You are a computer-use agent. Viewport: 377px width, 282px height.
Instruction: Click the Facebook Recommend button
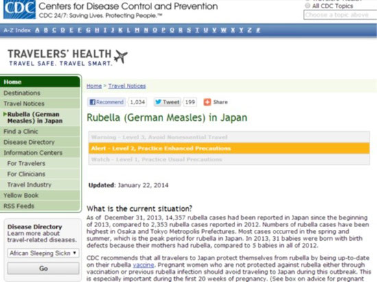(x=106, y=102)
